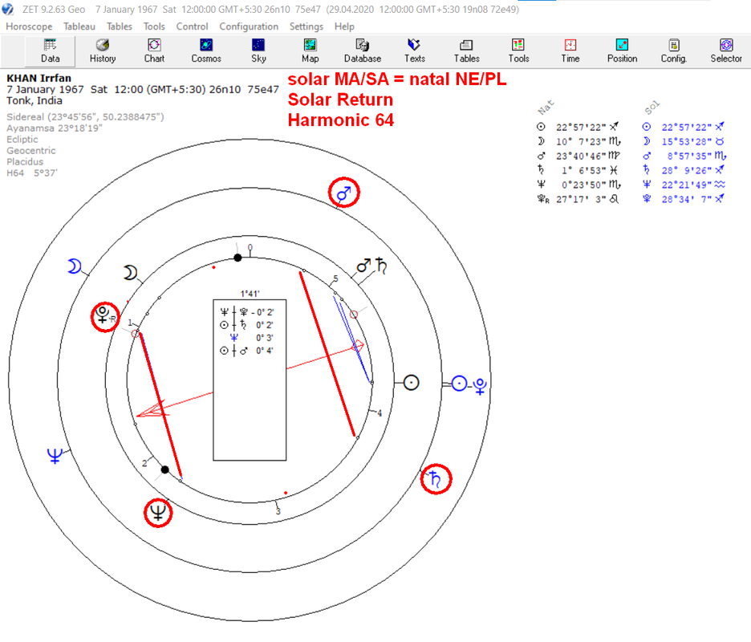Click the Geocentric label
Screen dimensions: 751x642
click(x=31, y=150)
